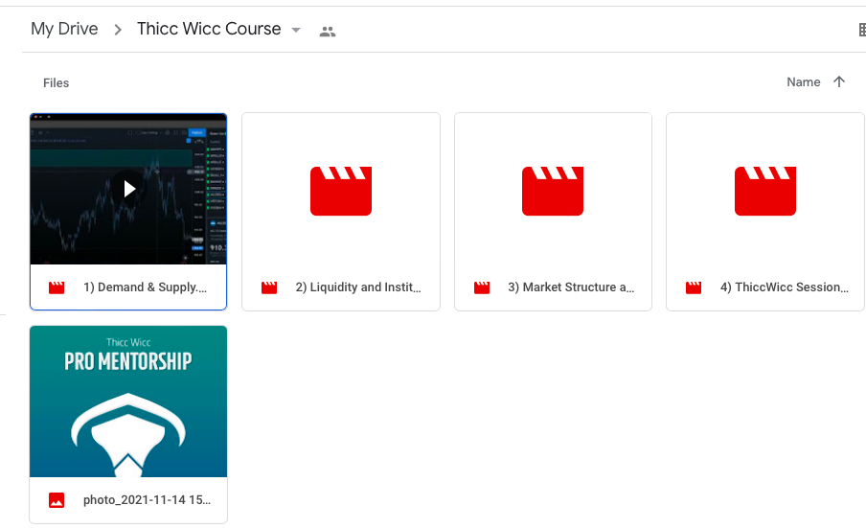Select the photo_2021-11-14 file name
The image size is (866, 528).
point(147,500)
